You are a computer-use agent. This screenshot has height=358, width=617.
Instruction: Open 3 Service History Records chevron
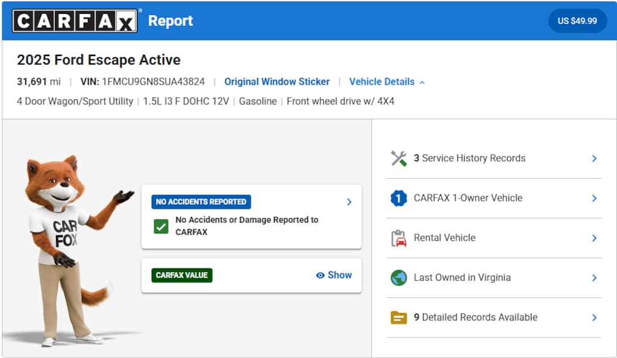594,158
